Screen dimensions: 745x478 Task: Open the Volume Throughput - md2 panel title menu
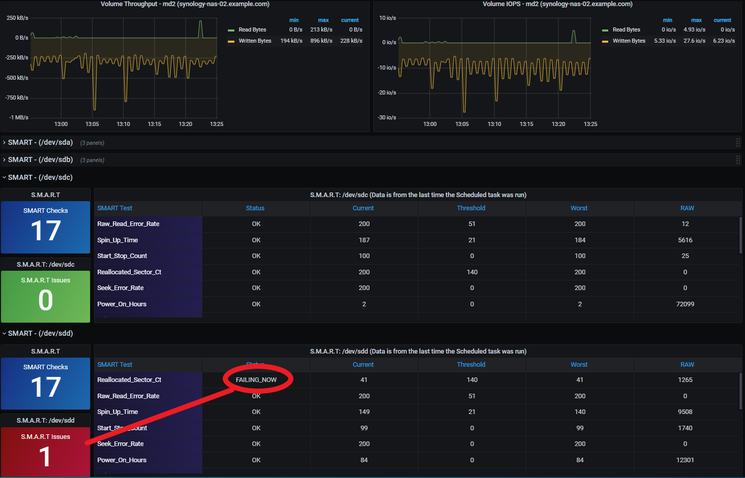(185, 4)
